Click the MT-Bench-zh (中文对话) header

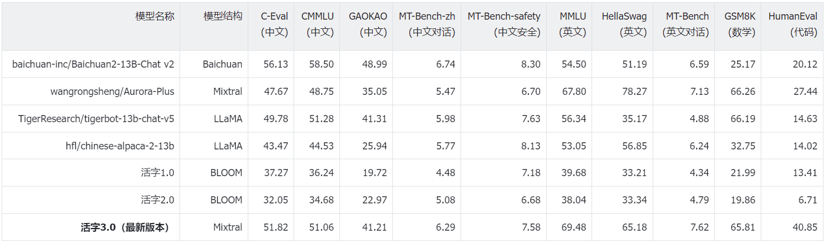[x=427, y=24]
